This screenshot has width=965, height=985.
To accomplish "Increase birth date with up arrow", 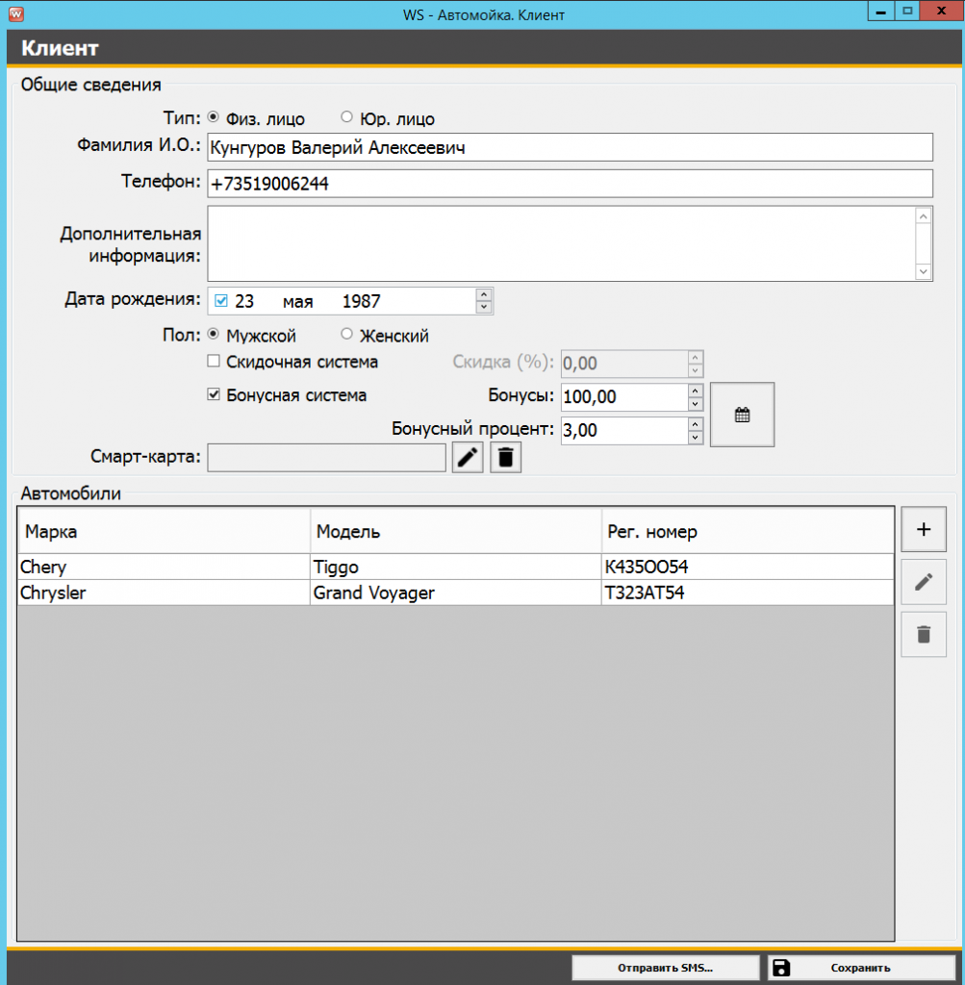I will [x=484, y=294].
